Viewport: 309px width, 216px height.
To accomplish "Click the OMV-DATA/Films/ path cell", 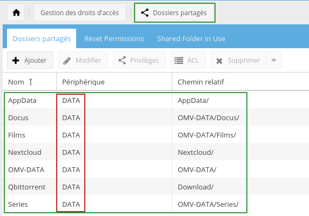I will 207,135.
